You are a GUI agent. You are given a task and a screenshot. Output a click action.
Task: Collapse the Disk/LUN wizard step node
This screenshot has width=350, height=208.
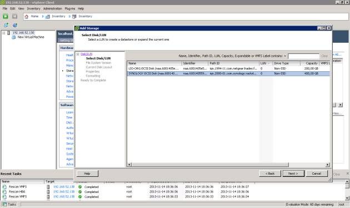point(78,54)
